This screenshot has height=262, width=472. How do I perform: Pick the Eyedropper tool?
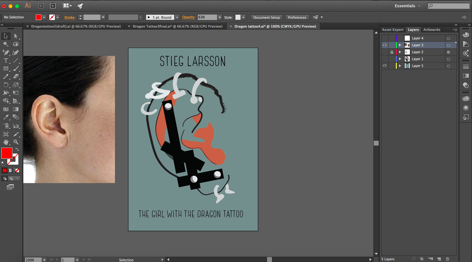tap(6, 117)
